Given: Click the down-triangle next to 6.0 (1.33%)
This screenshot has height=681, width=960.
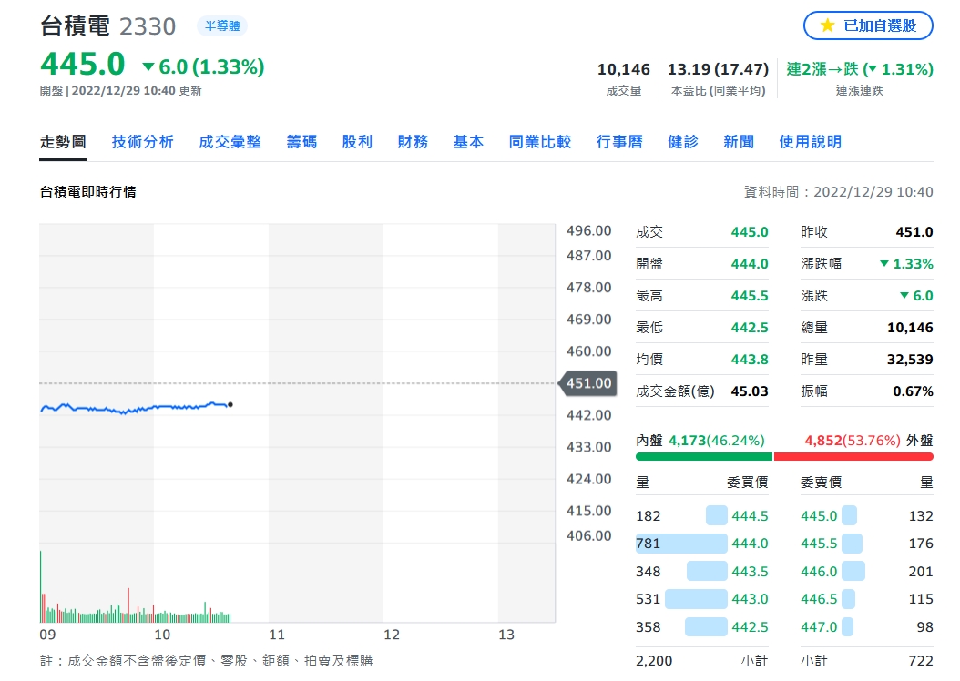Looking at the screenshot, I should 148,66.
